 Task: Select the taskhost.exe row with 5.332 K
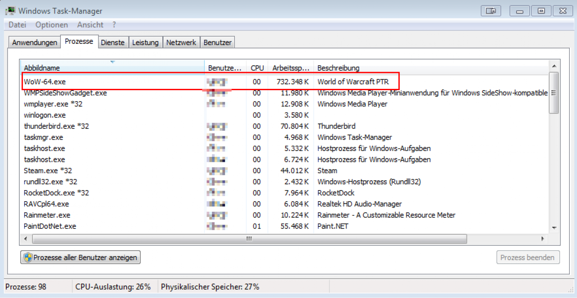point(285,148)
